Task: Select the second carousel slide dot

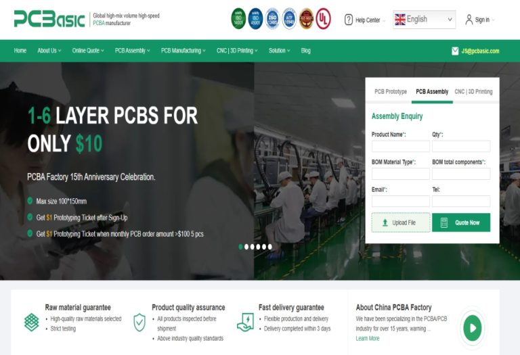Action: (246, 247)
